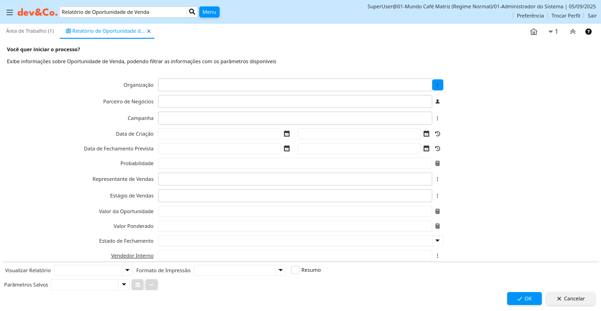601x311 pixels.
Task: Toggle the Resumo checkbox
Action: (295, 270)
